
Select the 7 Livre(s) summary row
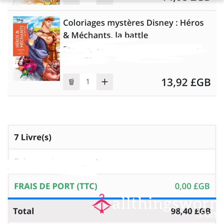tap(112, 137)
